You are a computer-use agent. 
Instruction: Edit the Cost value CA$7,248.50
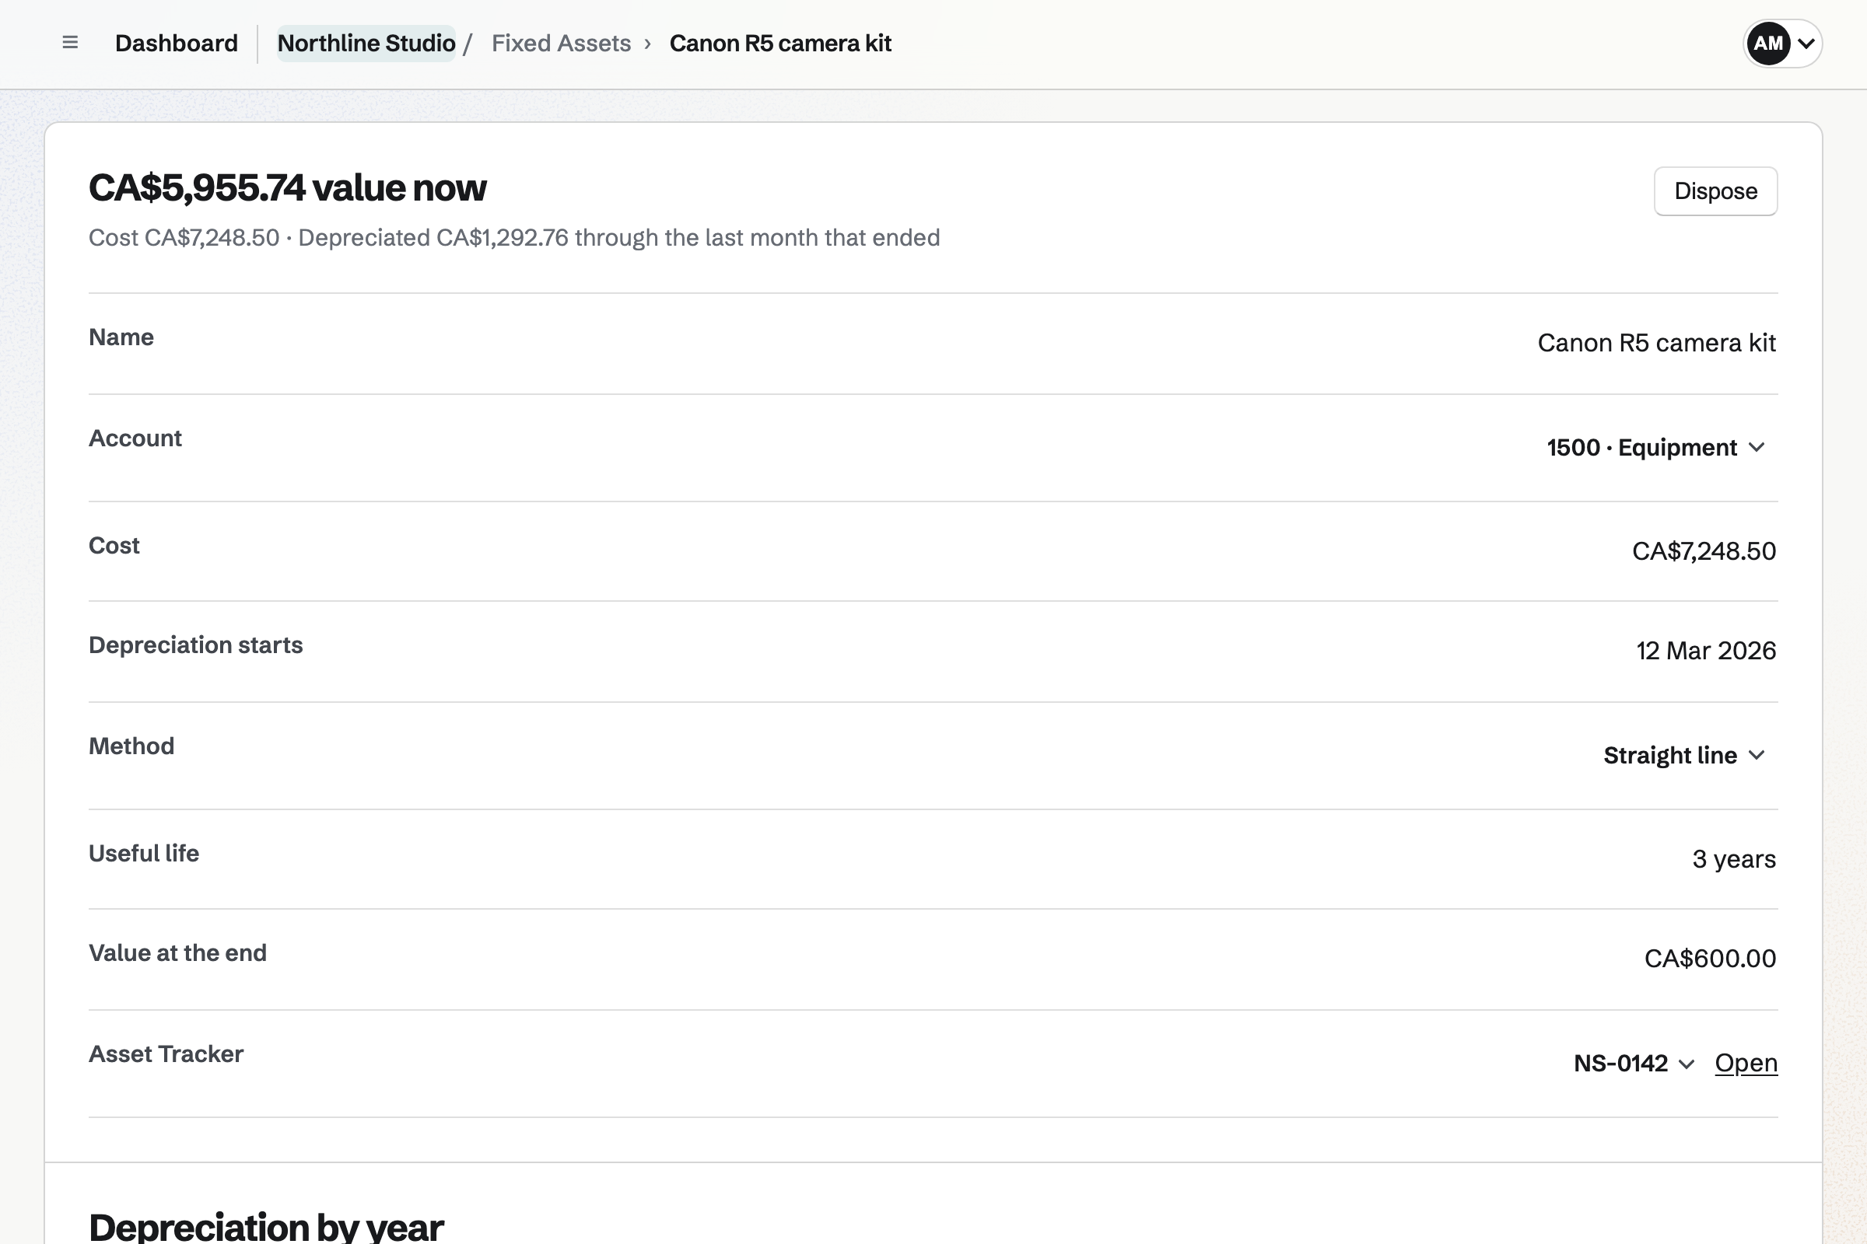(x=1704, y=551)
